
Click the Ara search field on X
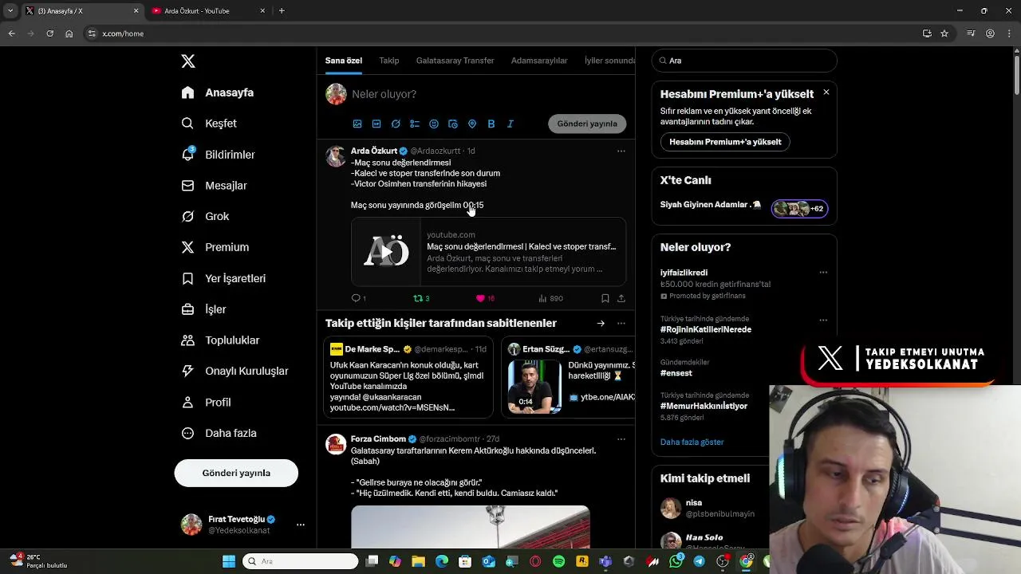(x=744, y=61)
